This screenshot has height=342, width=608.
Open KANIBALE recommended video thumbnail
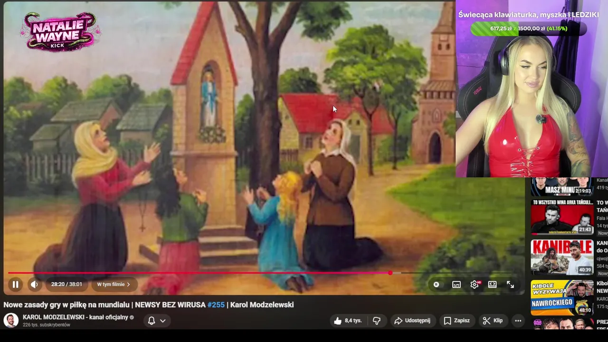562,257
